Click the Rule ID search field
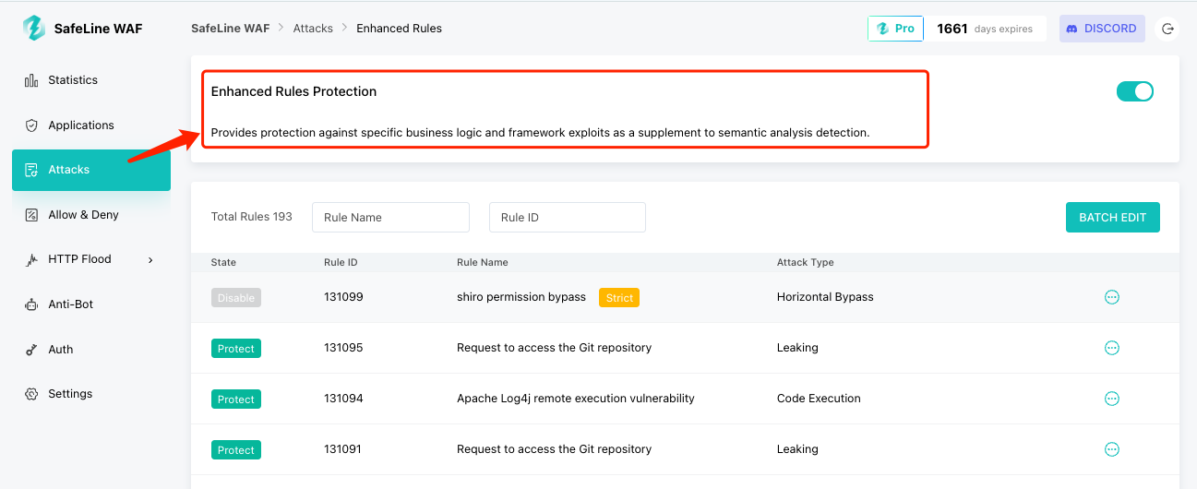The height and width of the screenshot is (489, 1197). click(x=567, y=218)
